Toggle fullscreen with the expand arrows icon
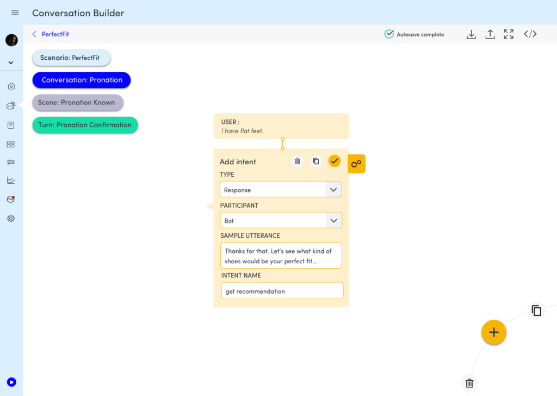 (509, 34)
